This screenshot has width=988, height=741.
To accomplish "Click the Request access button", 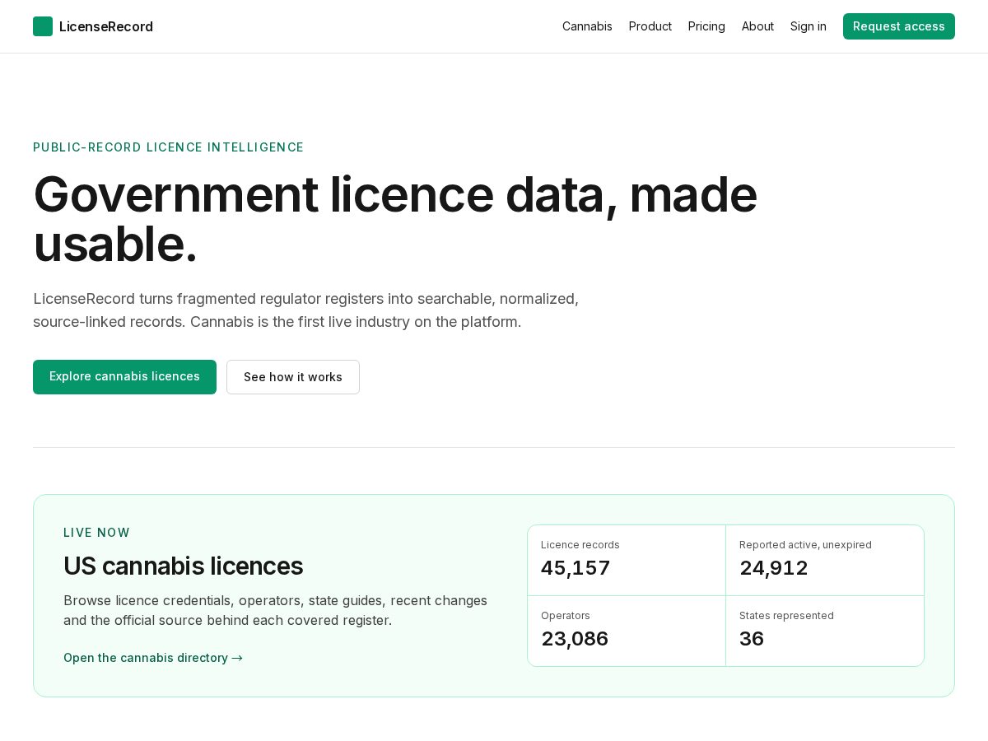I will tap(899, 26).
